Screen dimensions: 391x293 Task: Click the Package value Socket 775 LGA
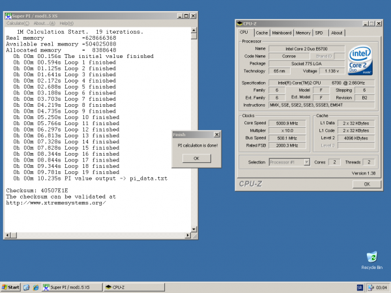pyautogui.click(x=307, y=64)
